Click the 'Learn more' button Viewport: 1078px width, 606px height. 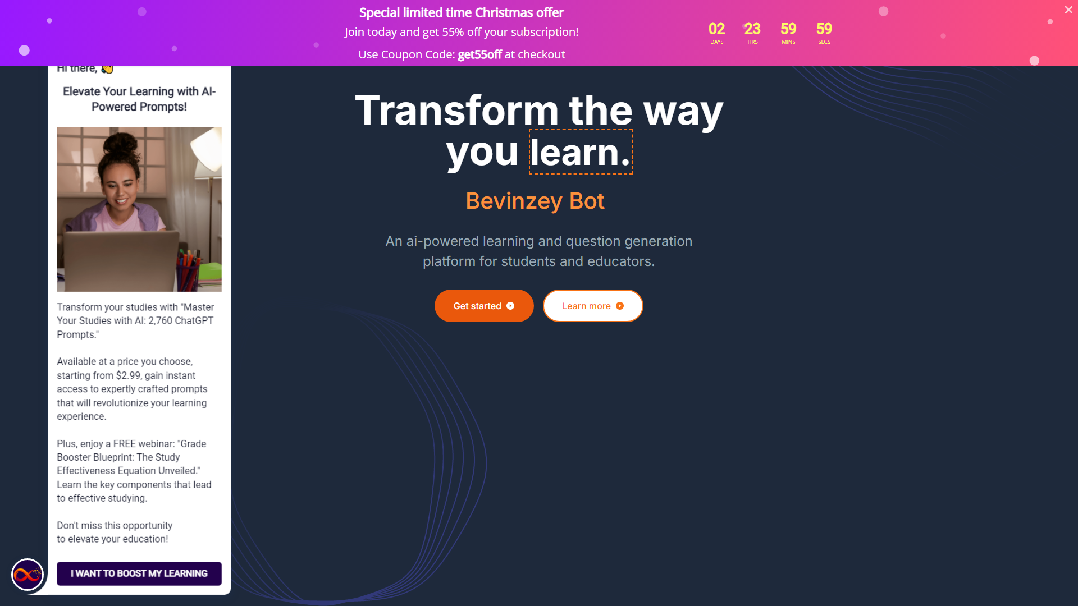pos(593,306)
